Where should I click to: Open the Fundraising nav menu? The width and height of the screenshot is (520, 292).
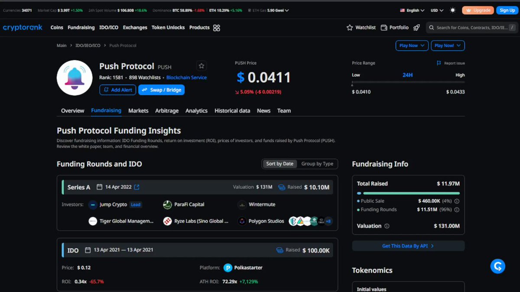[81, 28]
